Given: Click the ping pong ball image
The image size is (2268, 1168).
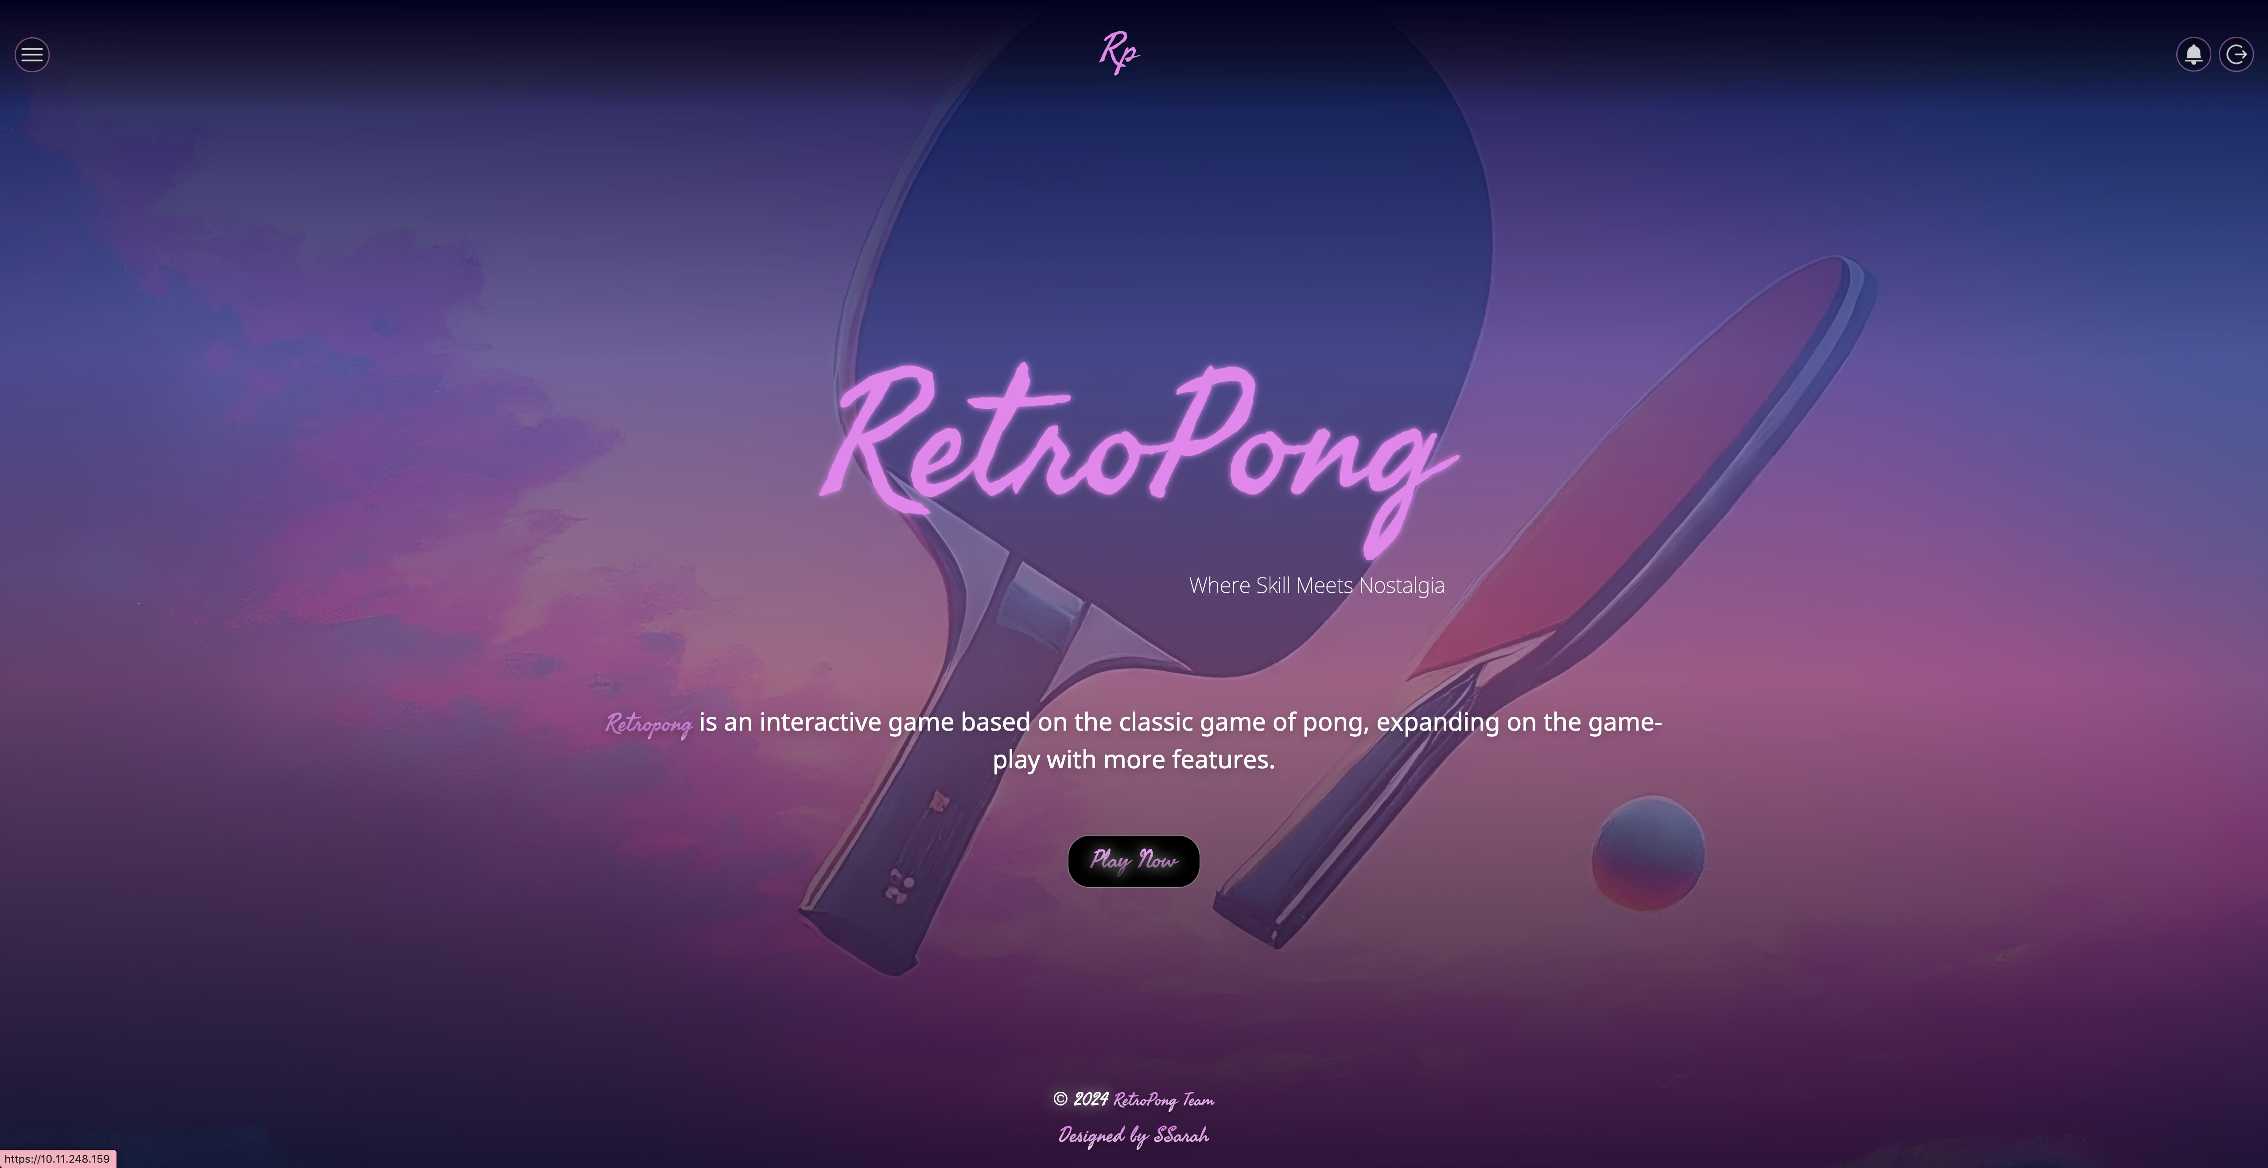Looking at the screenshot, I should [x=1648, y=853].
